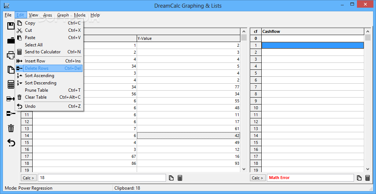Viewport: 376px width, 194px height.
Task: Click the Cashflow column header
Action: click(x=313, y=31)
